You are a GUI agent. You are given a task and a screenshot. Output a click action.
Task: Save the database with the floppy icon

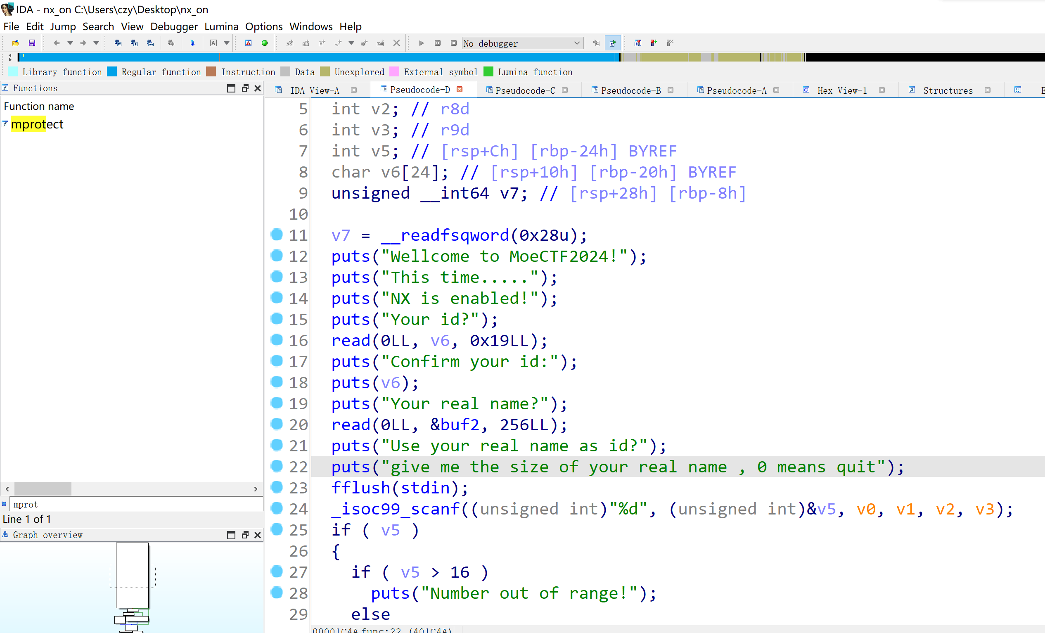(32, 43)
